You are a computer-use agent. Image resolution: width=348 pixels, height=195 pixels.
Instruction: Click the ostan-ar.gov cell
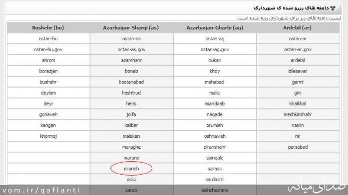pyautogui.click(x=298, y=50)
